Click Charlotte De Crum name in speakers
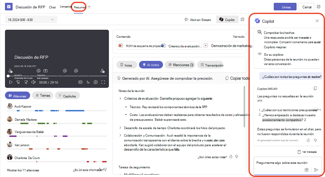Image resolution: width=325 pixels, height=177 pixels. pos(27,158)
